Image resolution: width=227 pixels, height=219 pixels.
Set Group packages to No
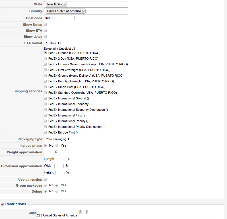click(x=46, y=185)
